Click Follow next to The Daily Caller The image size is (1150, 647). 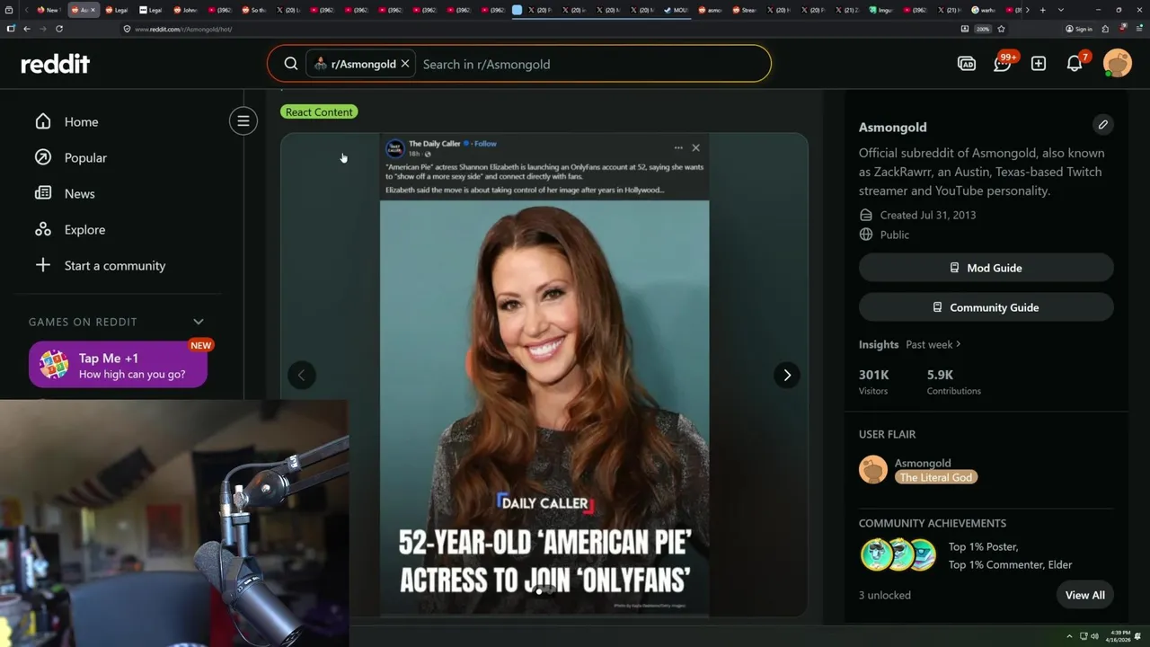[x=486, y=144]
